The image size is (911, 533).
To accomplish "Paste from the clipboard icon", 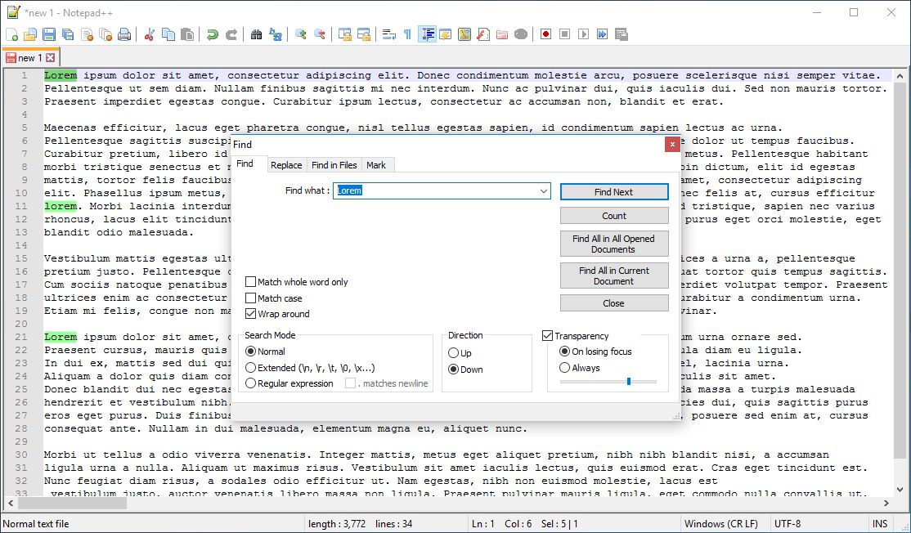I will (x=187, y=35).
